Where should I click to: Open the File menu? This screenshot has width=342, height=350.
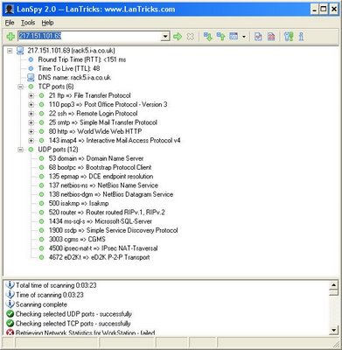click(10, 23)
